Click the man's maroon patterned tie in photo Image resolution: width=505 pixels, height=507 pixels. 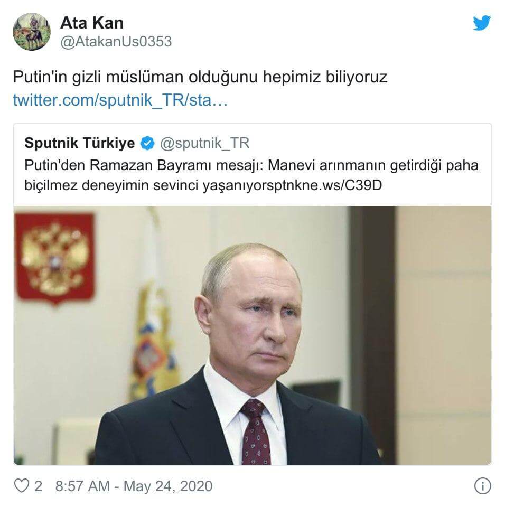256,431
